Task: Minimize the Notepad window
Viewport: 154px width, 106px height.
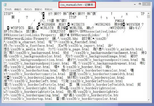Action: click(x=135, y=4)
